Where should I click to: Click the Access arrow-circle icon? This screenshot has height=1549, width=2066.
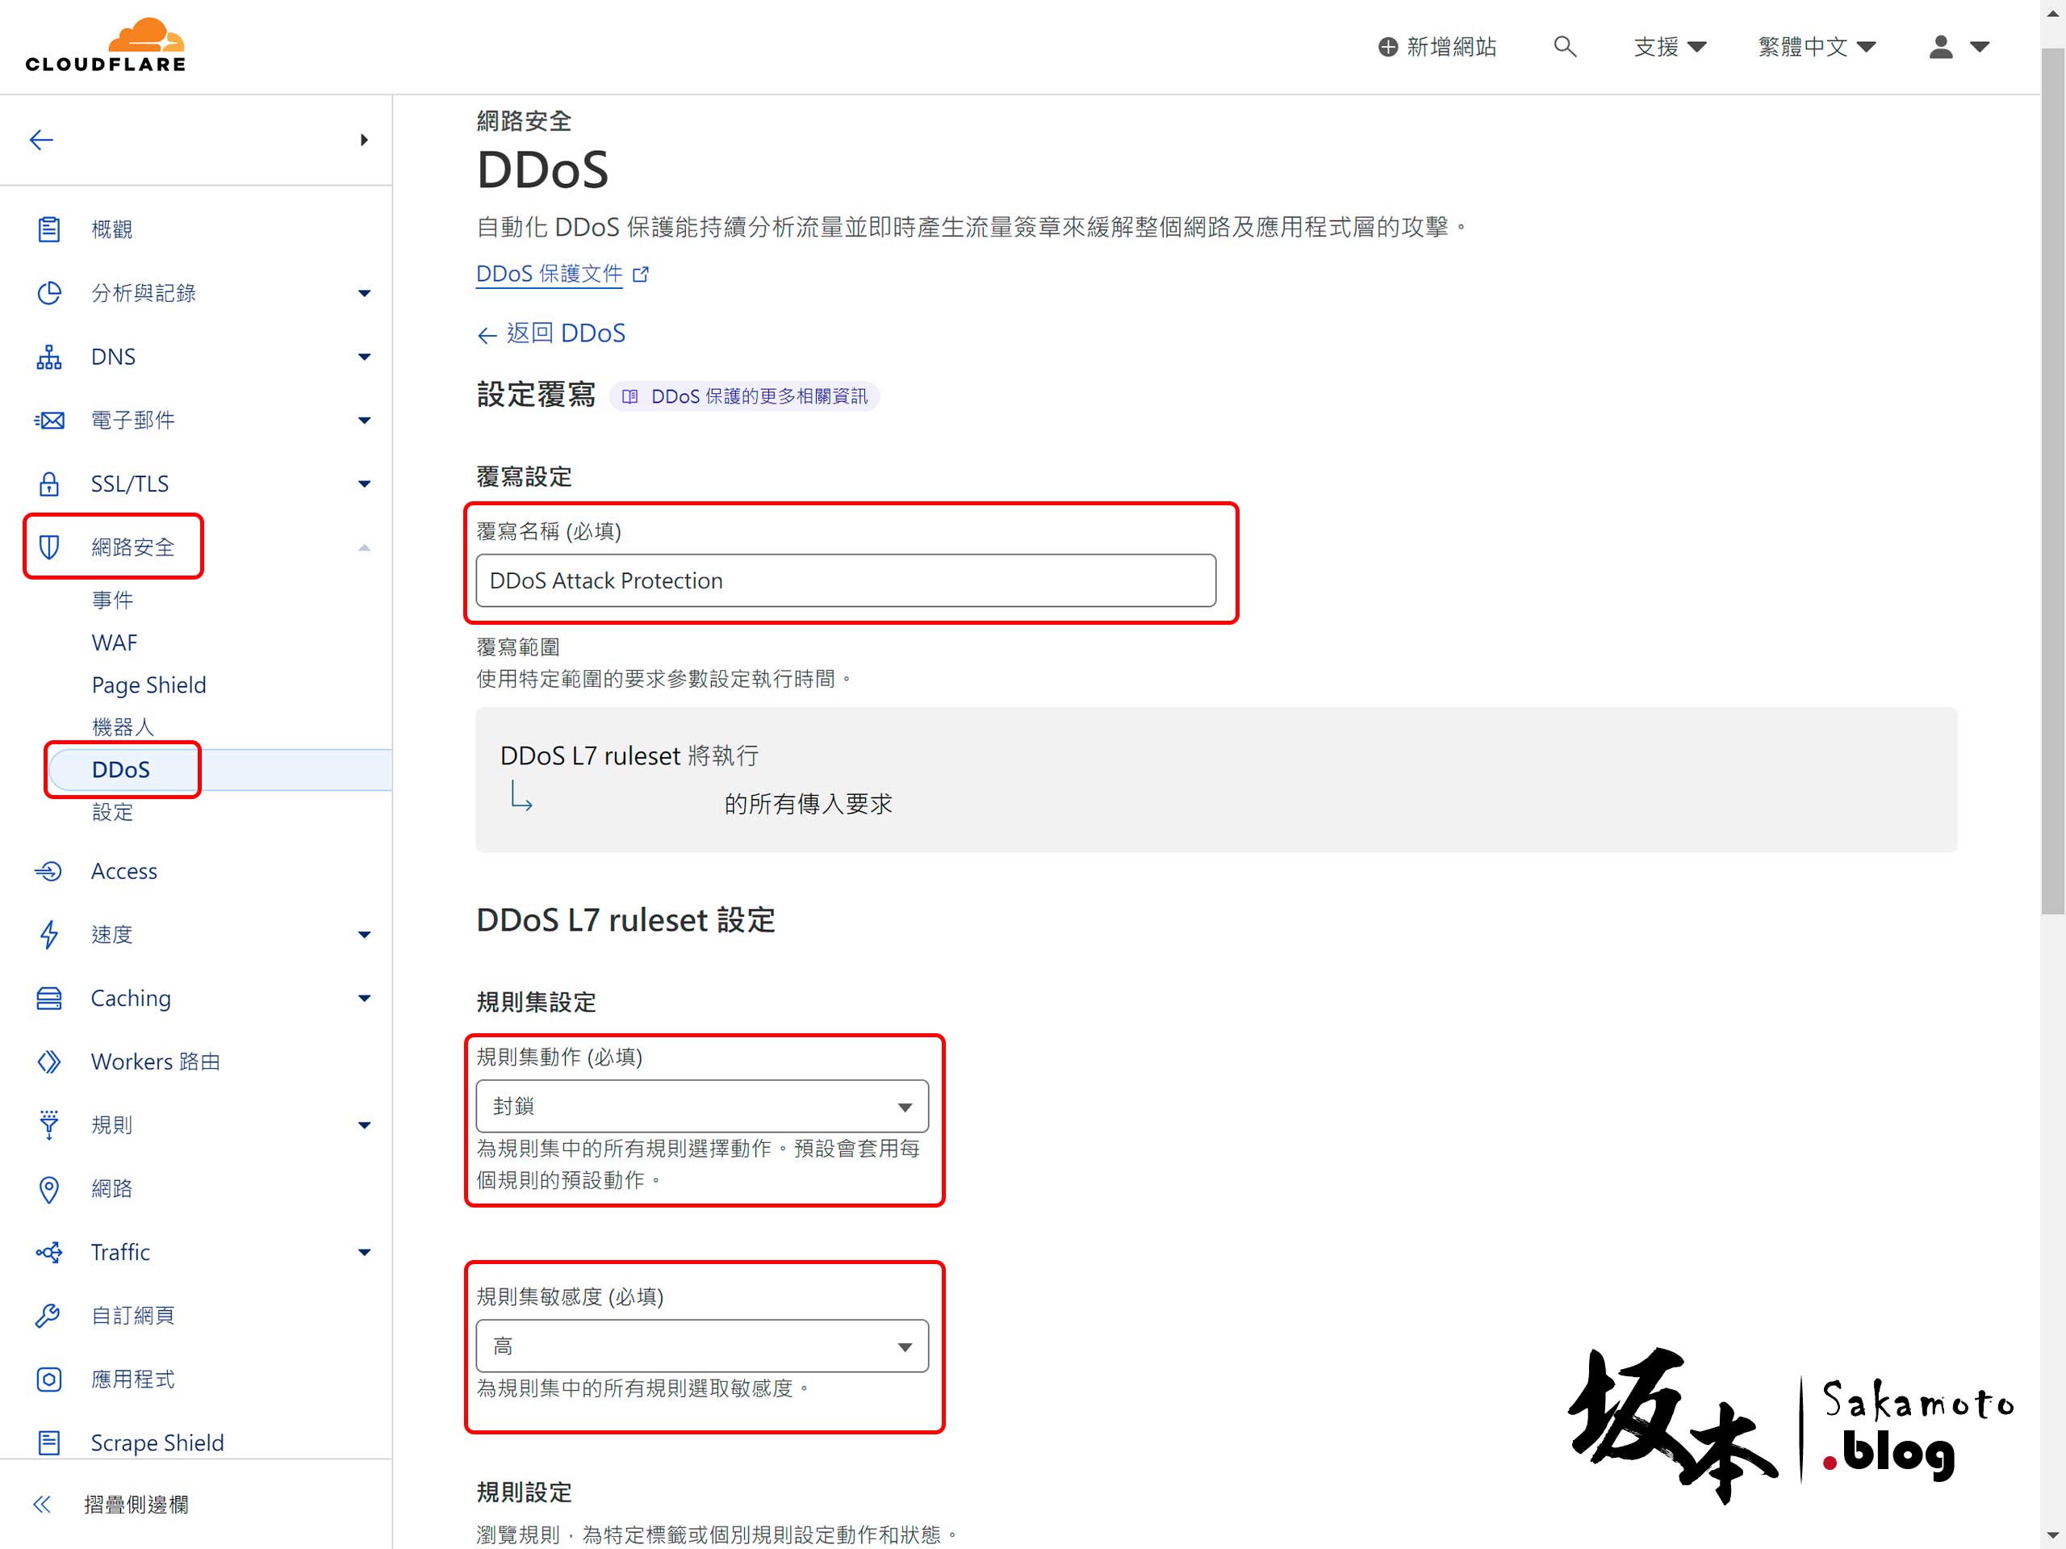click(48, 871)
